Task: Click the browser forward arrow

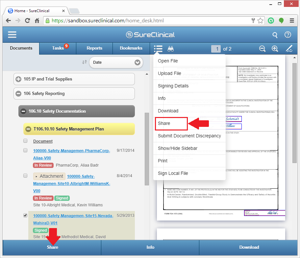Action: tap(18, 21)
